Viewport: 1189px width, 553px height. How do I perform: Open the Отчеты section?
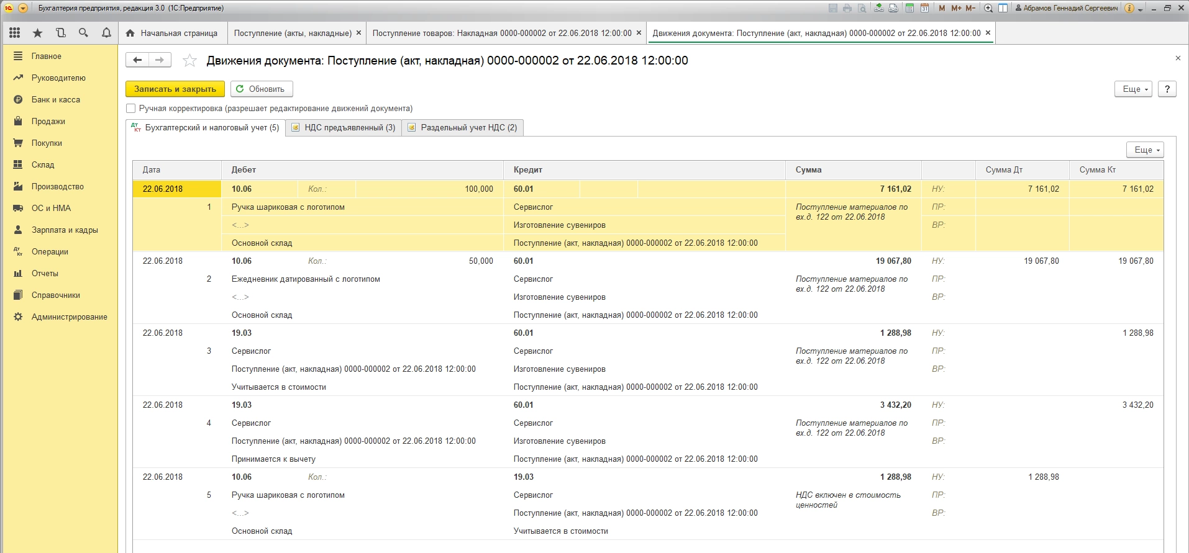click(x=60, y=273)
